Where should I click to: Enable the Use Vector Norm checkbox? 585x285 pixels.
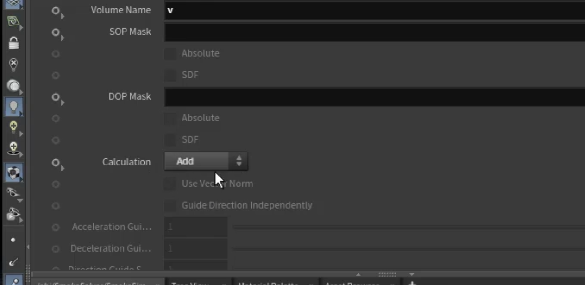click(x=170, y=184)
